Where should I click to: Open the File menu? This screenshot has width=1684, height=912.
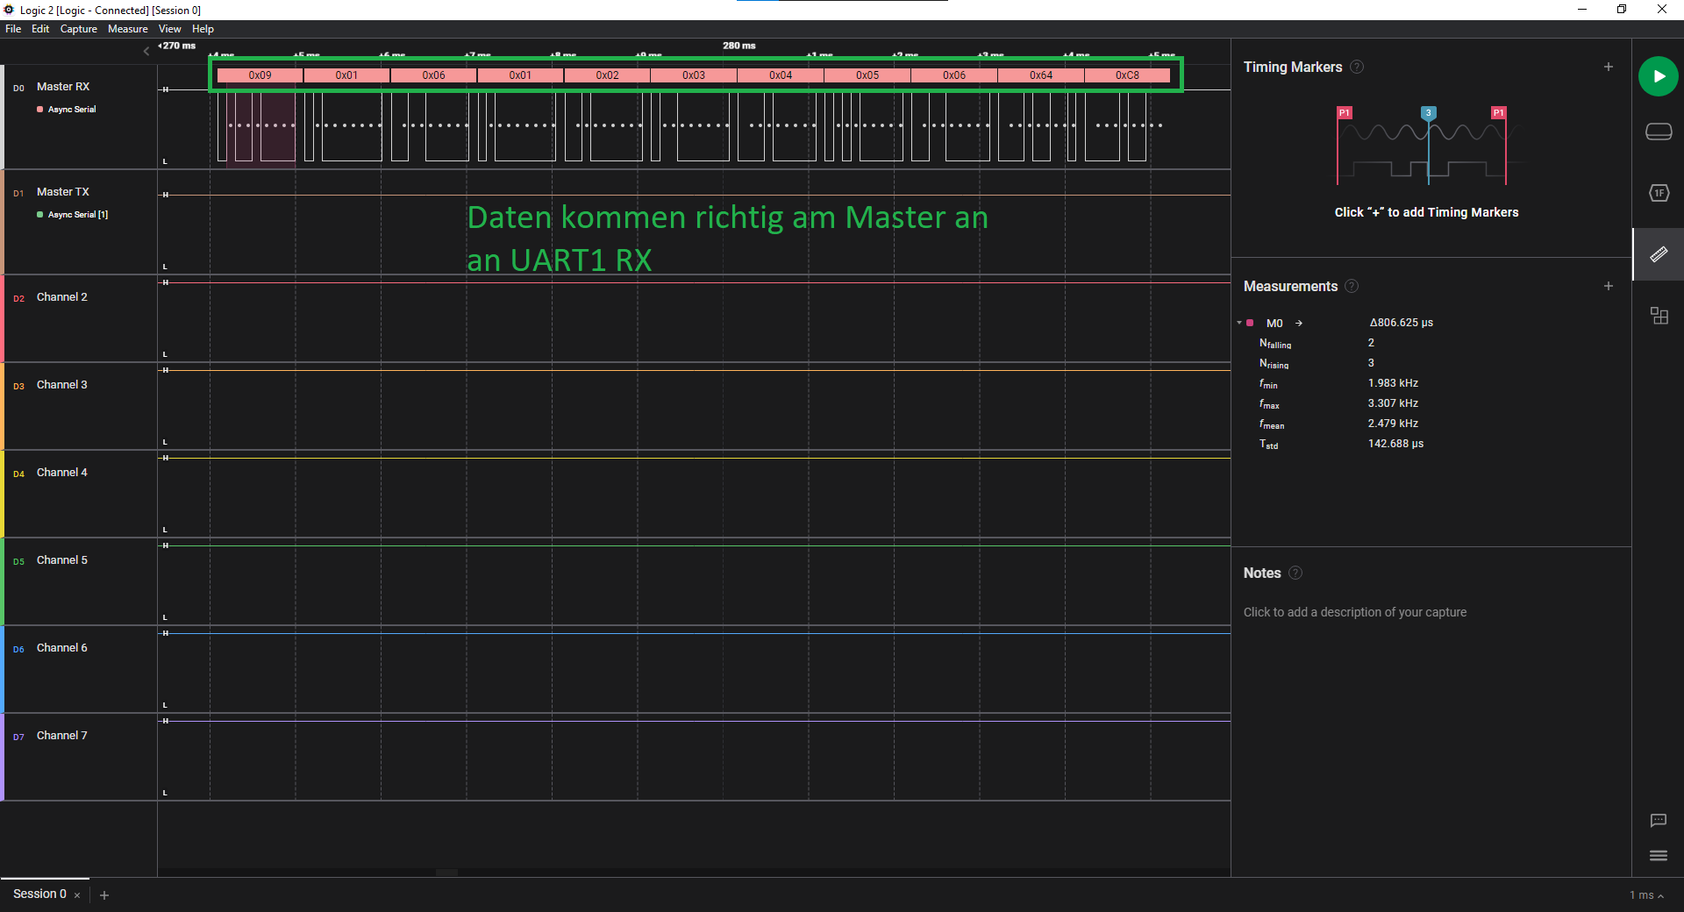tap(13, 29)
